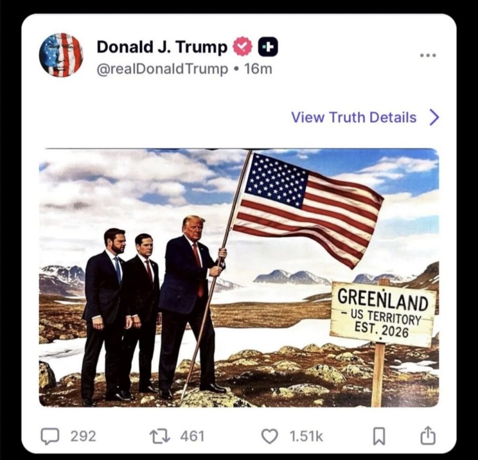View the 461 ReTruths count
Viewport: 478px width, 460px height.
click(x=192, y=436)
